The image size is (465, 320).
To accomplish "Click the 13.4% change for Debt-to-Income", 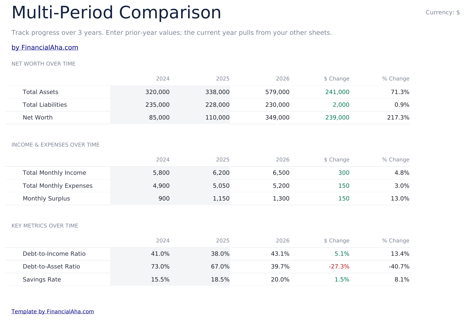I will pyautogui.click(x=400, y=254).
